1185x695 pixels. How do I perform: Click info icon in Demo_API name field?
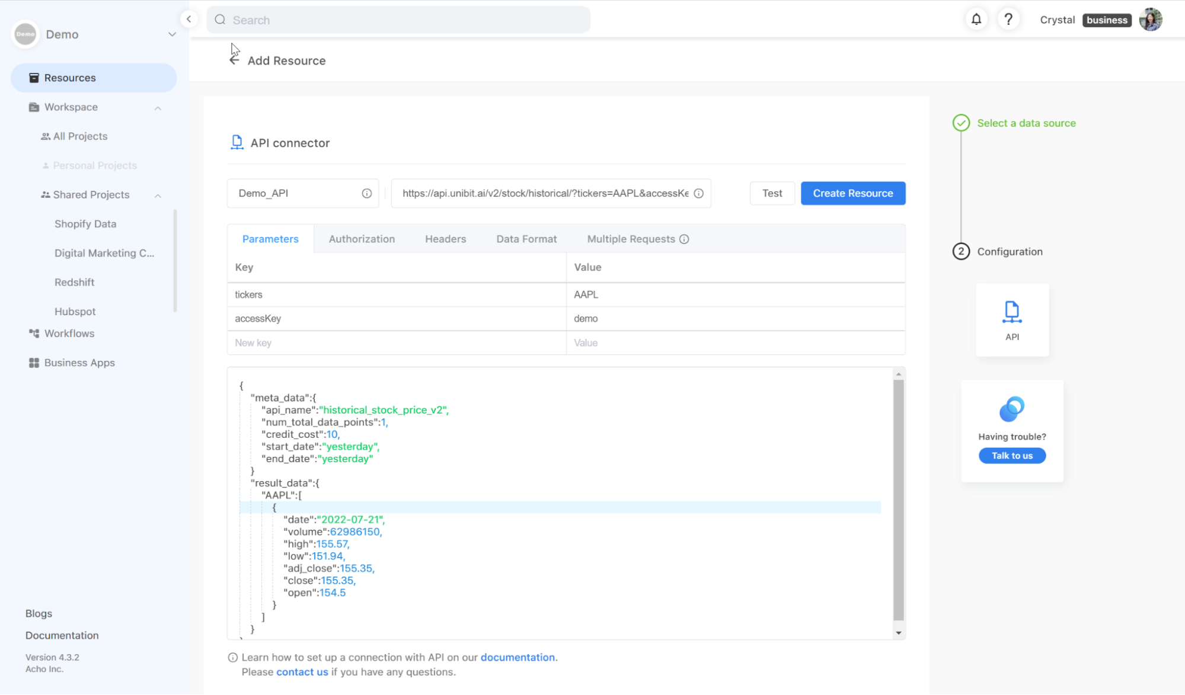tap(366, 193)
